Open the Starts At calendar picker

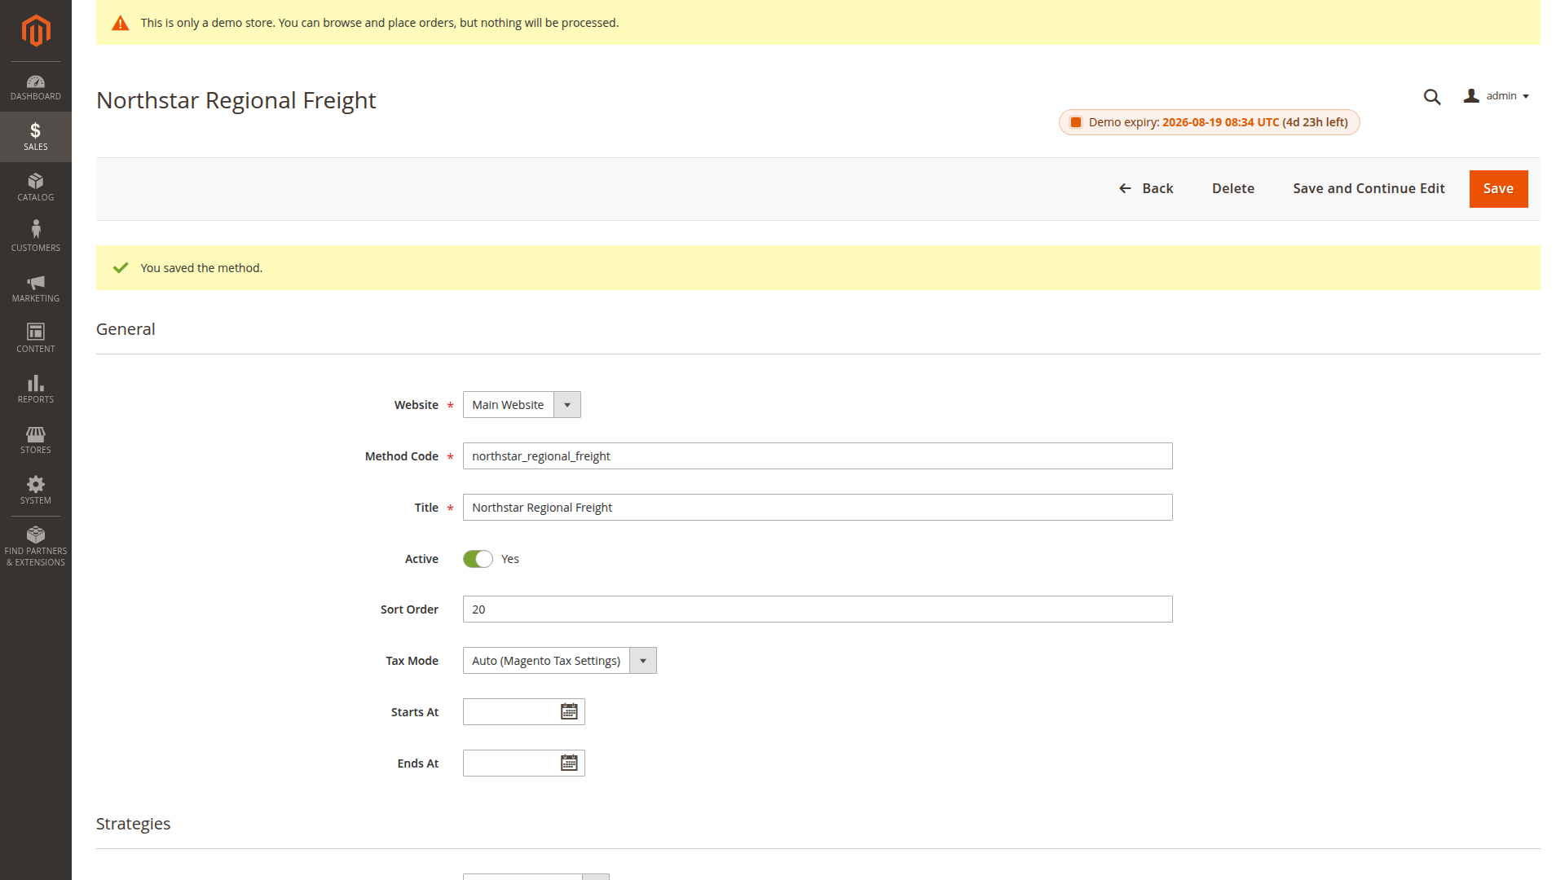(569, 712)
